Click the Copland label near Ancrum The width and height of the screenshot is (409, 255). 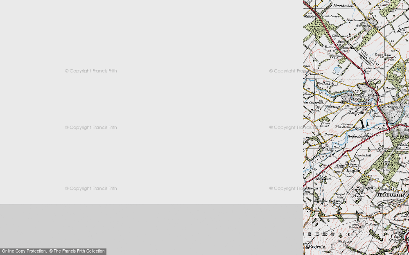coord(377,116)
